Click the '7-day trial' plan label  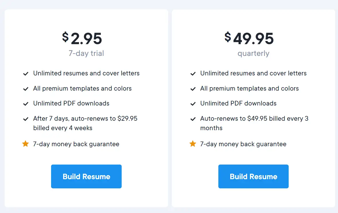[86, 53]
